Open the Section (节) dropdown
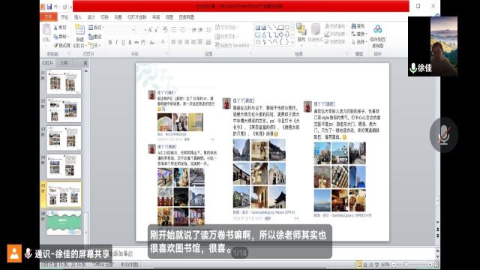 pos(94,45)
